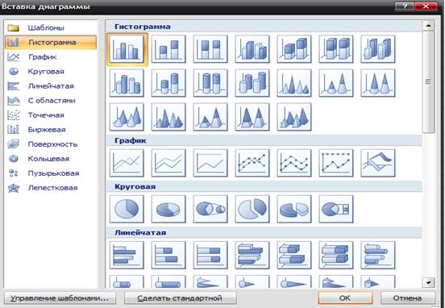Pick the 3-D 100% stacked column chart
This screenshot has width=445, height=308.
click(x=336, y=49)
